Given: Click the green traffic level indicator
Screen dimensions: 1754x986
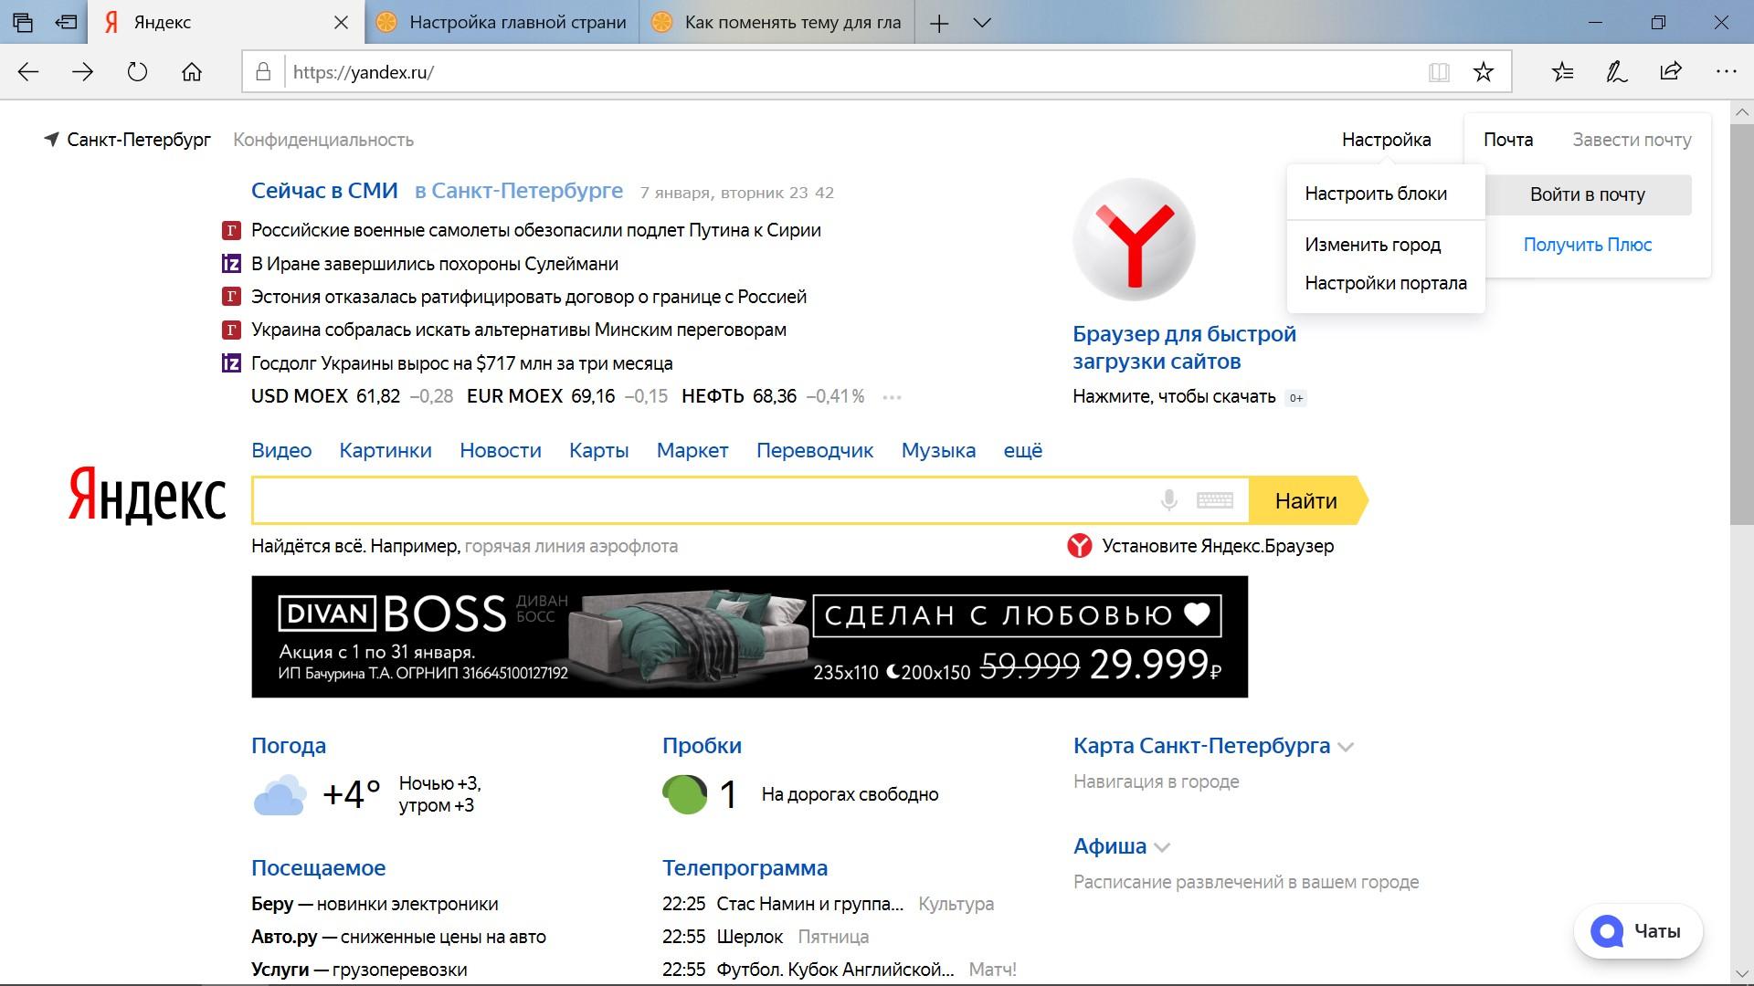Looking at the screenshot, I should (684, 794).
